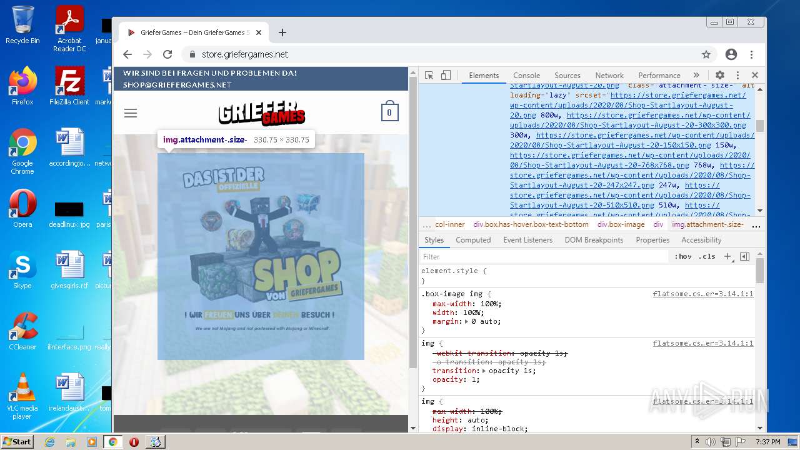Open the site hamburger menu
The height and width of the screenshot is (450, 800).
[x=131, y=113]
